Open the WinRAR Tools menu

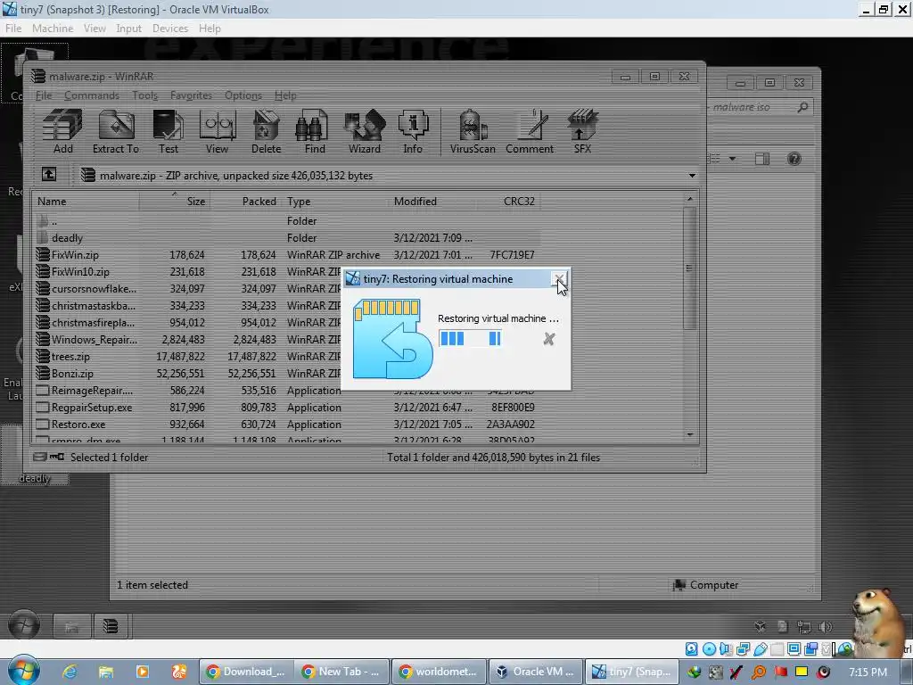pos(144,95)
